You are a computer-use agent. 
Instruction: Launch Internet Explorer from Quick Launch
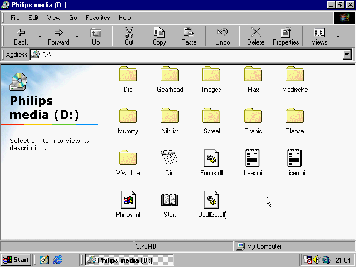(x=57, y=260)
